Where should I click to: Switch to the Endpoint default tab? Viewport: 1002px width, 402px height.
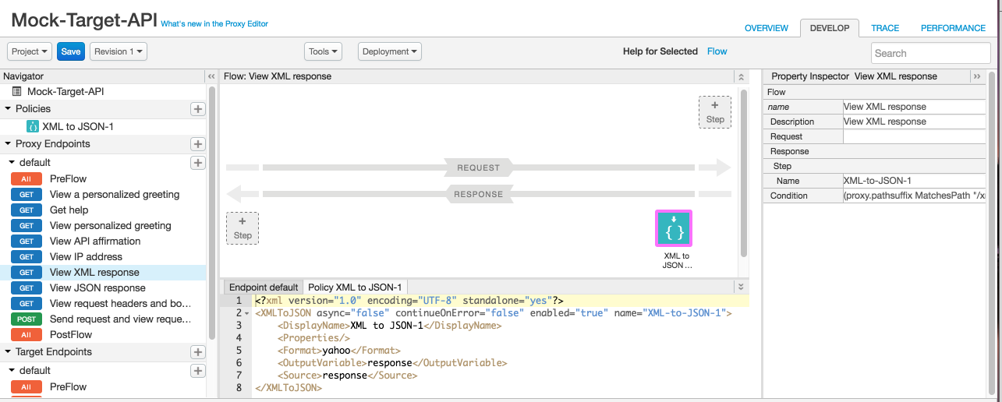(263, 287)
